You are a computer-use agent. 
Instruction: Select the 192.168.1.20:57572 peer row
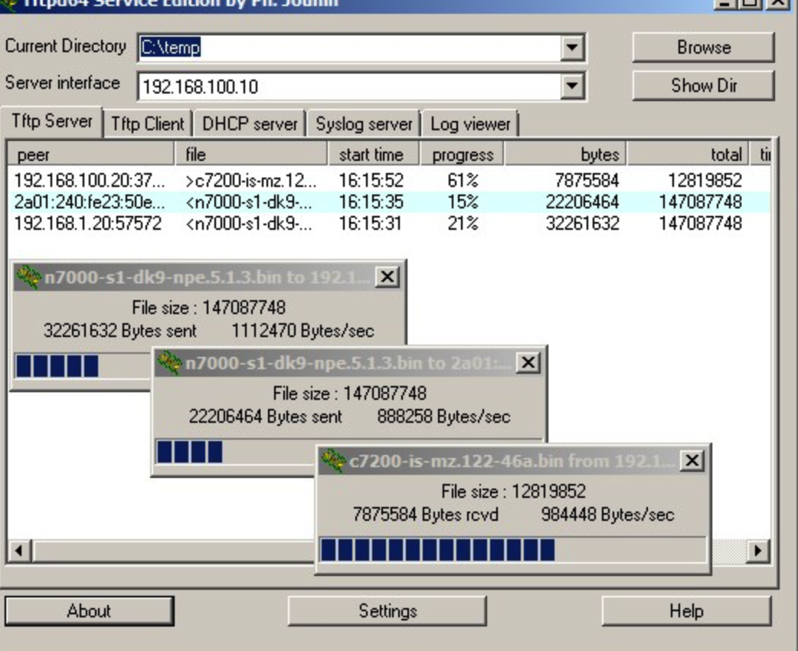pyautogui.click(x=389, y=224)
